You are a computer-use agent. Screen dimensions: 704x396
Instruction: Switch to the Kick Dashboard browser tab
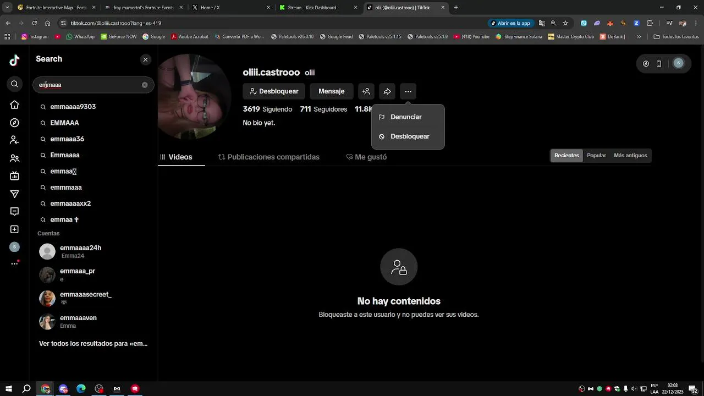[x=318, y=8]
